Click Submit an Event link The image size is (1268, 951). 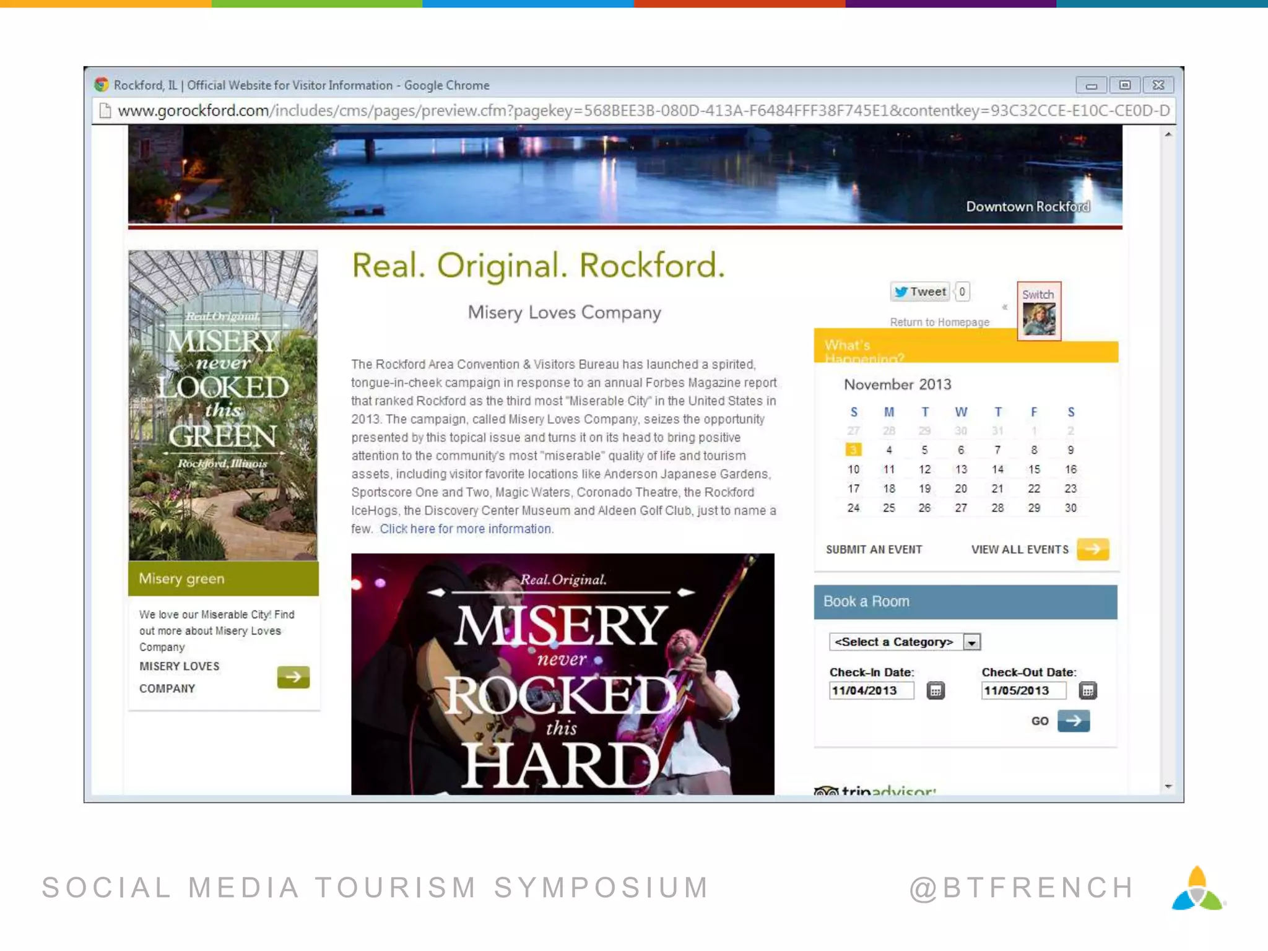[x=874, y=549]
